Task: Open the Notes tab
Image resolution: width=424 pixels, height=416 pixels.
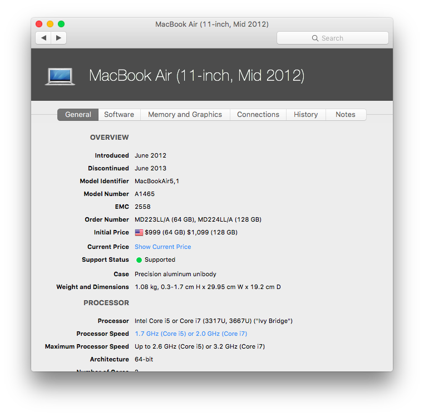Action: pyautogui.click(x=345, y=115)
